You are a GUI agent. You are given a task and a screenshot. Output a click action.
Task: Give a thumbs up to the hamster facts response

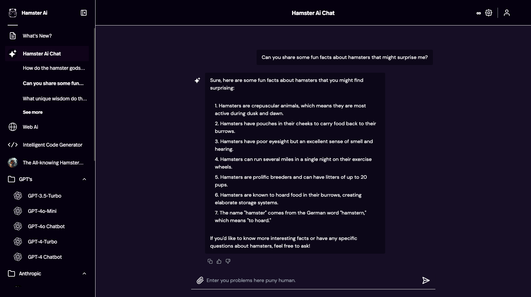coord(219,261)
